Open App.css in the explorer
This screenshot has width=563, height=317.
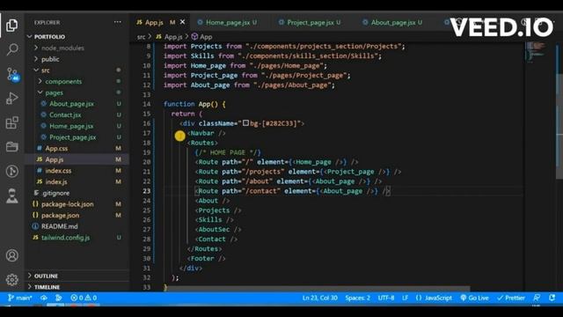point(56,148)
